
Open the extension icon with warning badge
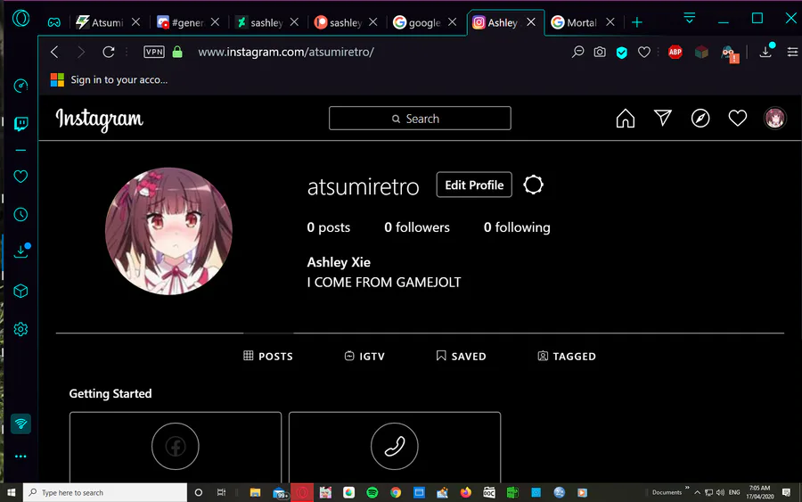[729, 53]
